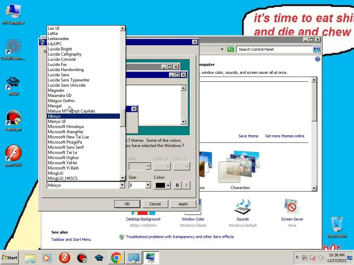Viewport: 354px width, 265px height.
Task: Select Lao UI font
Action: click(x=83, y=28)
